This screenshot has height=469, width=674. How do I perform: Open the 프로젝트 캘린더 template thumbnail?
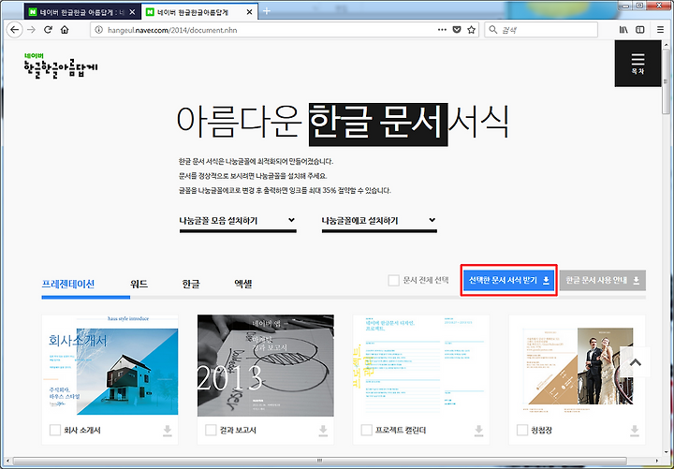click(421, 367)
